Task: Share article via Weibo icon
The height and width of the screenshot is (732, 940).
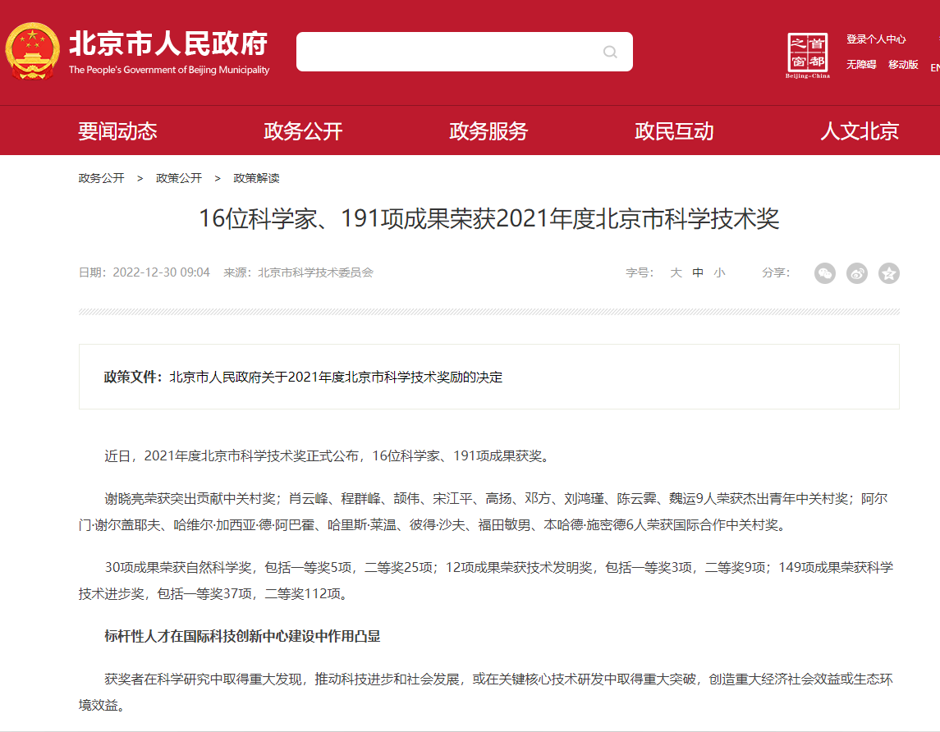Action: pos(856,273)
